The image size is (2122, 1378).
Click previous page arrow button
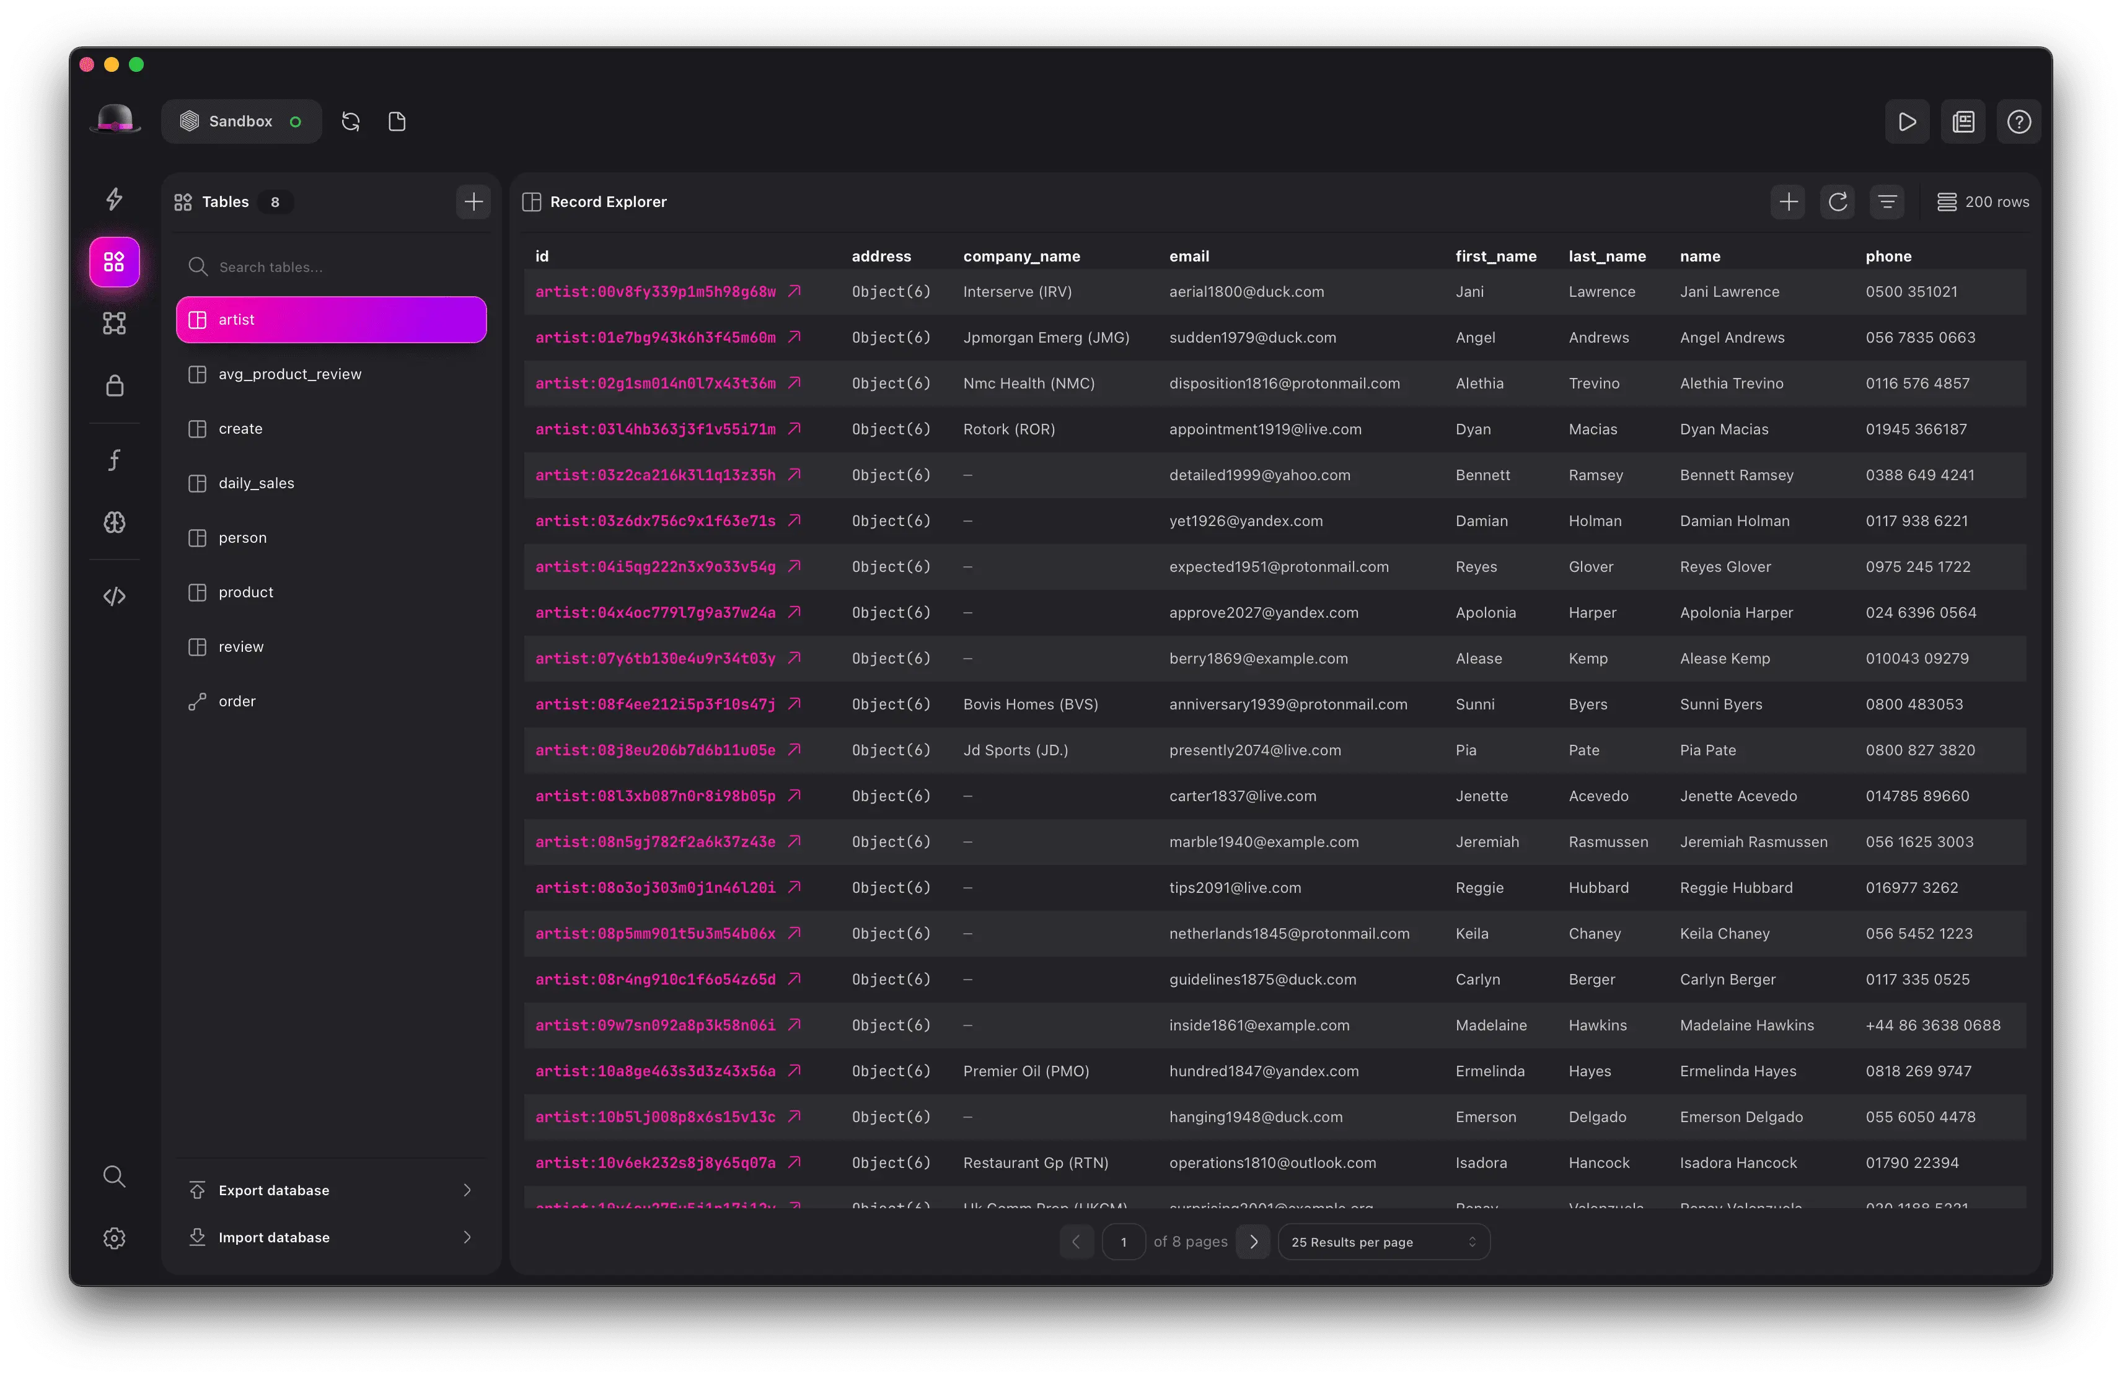click(1075, 1242)
